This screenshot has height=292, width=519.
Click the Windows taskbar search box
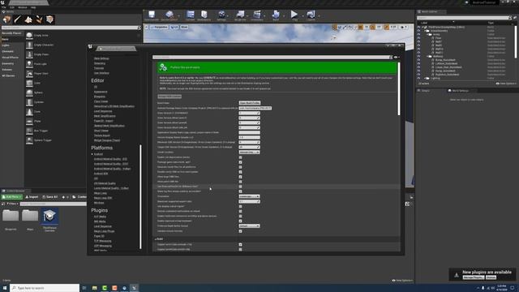(45, 288)
